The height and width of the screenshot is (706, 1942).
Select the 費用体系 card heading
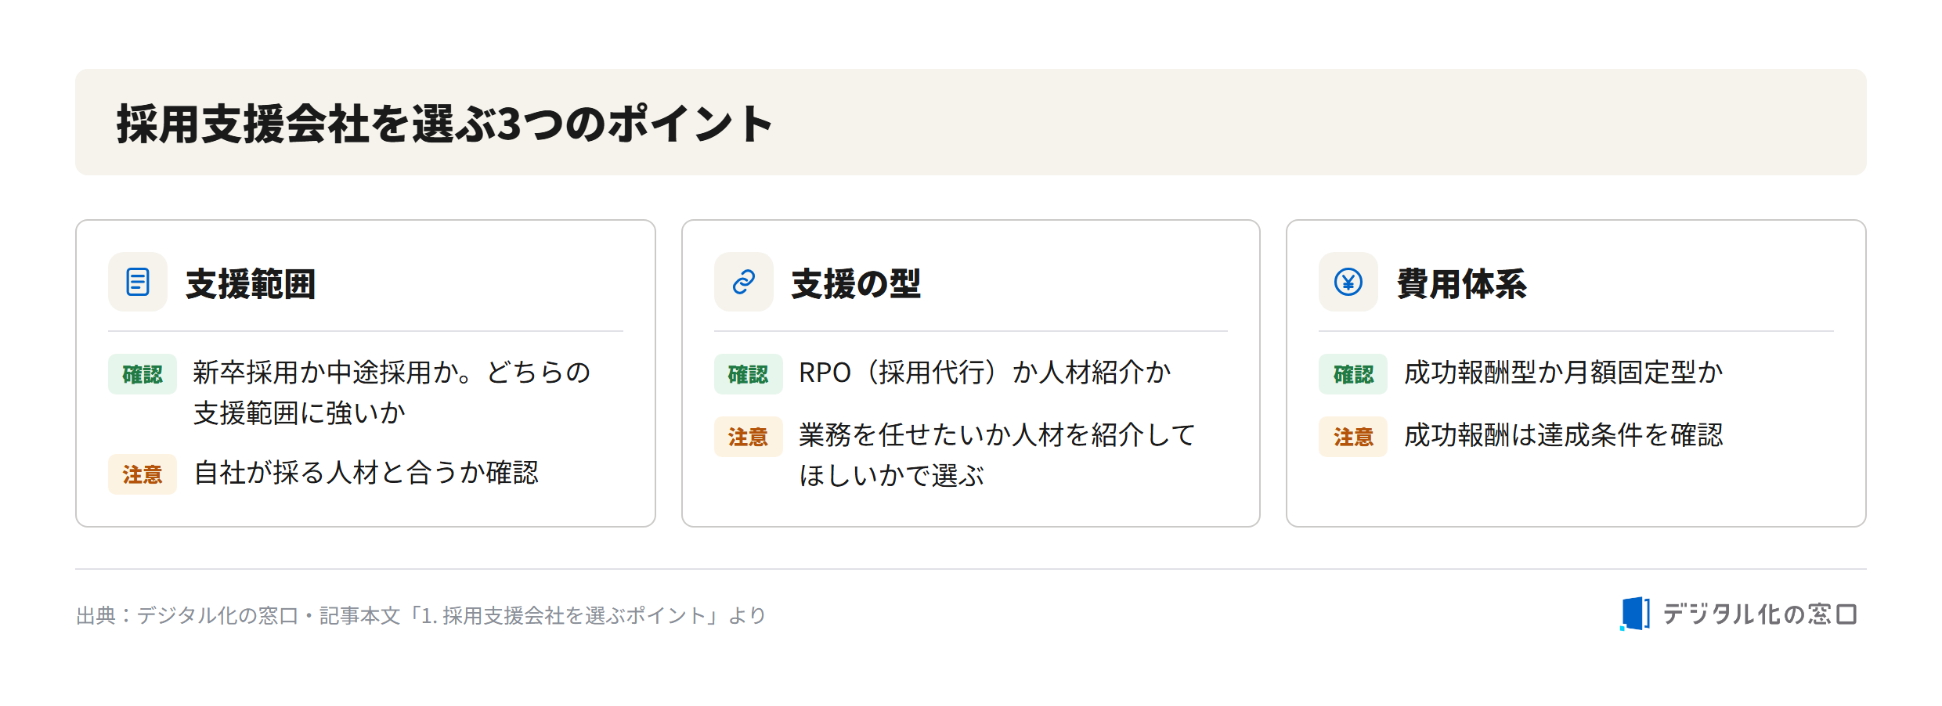tap(1461, 283)
